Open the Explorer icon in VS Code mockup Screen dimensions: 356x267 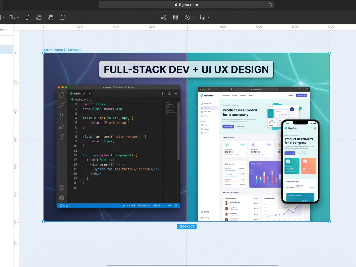(x=62, y=95)
